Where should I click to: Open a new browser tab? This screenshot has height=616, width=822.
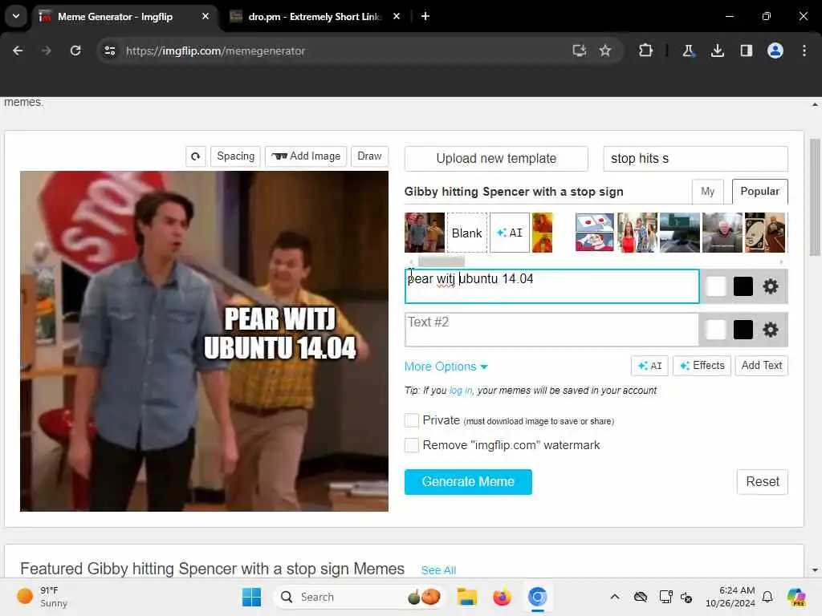pyautogui.click(x=425, y=16)
